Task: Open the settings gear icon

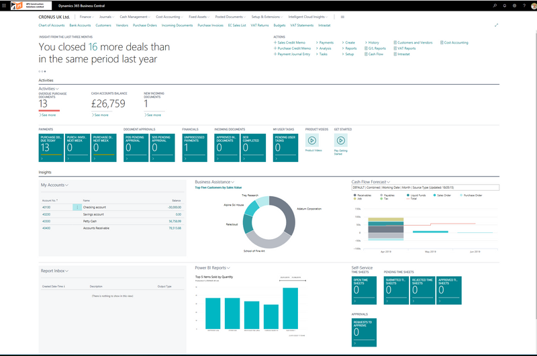Action: point(514,5)
